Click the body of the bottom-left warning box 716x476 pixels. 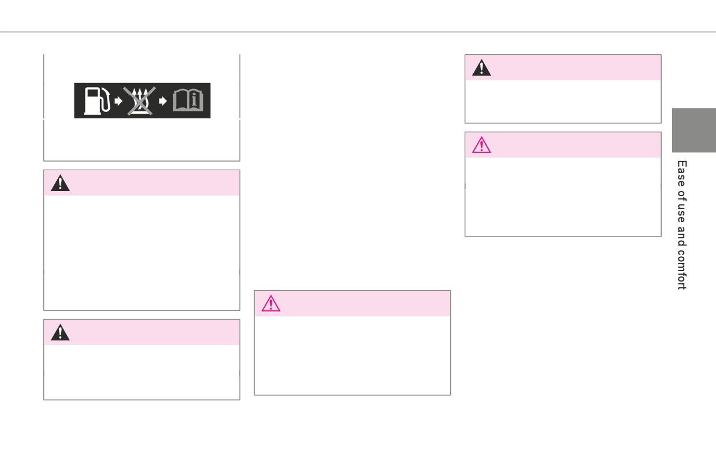coord(142,372)
